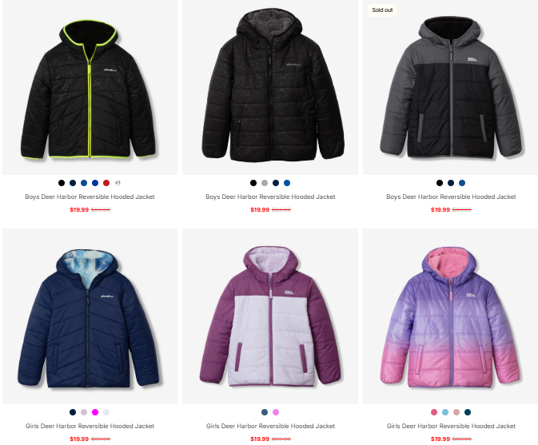Click the Sold out badge on gray jacket

[382, 10]
